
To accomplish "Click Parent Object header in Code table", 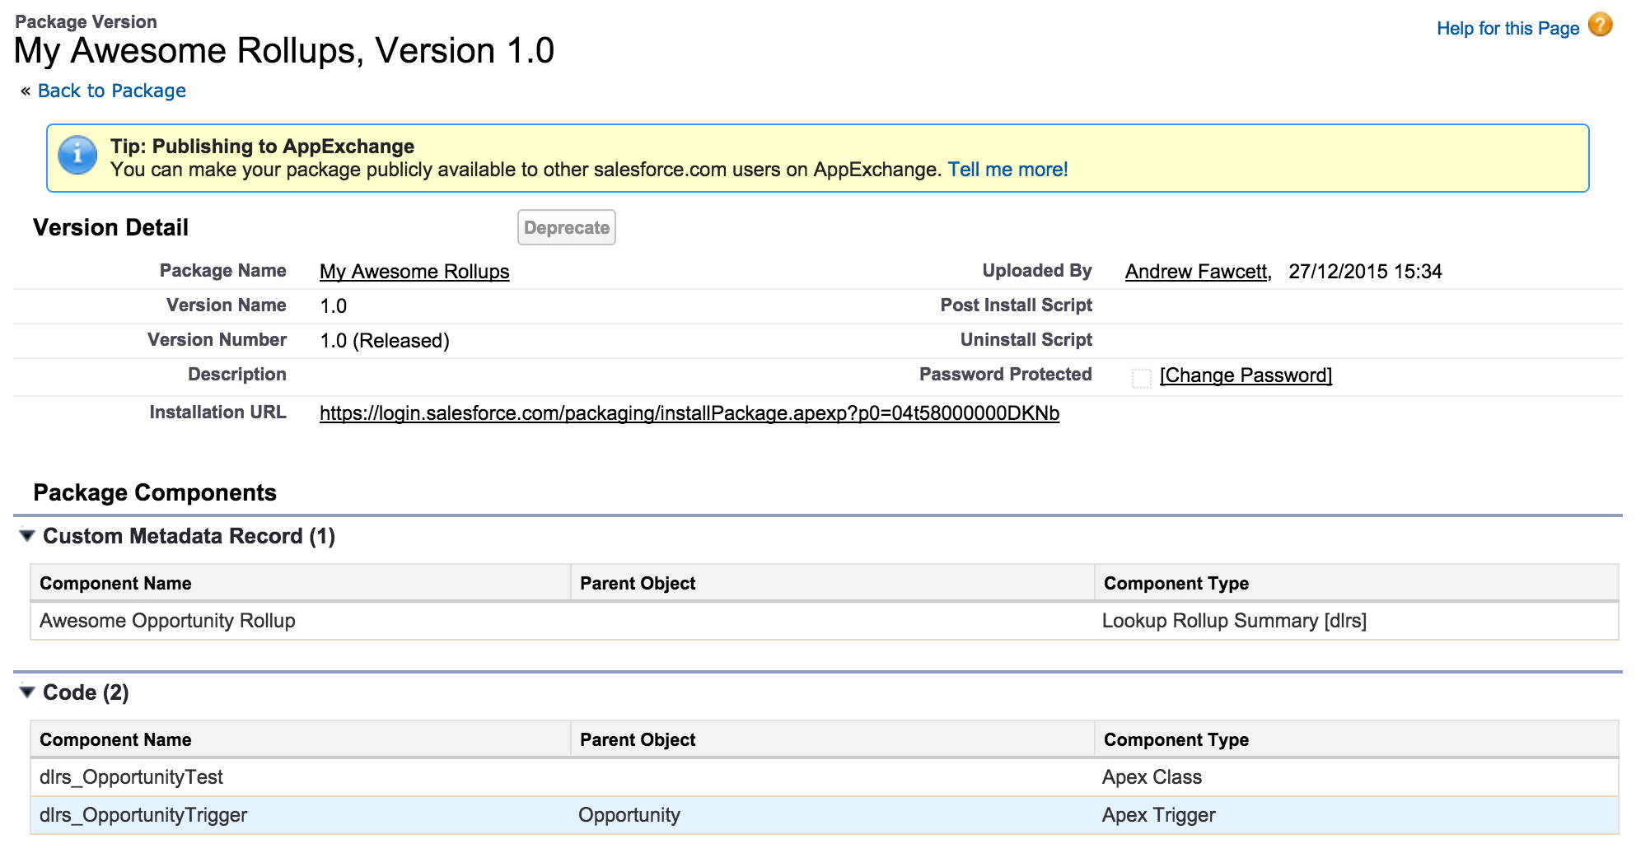I will pos(637,740).
